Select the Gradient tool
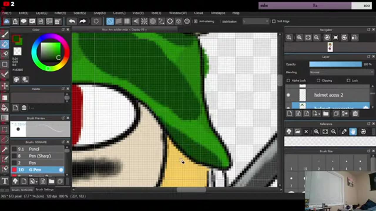The width and height of the screenshot is (376, 211). tap(5, 118)
